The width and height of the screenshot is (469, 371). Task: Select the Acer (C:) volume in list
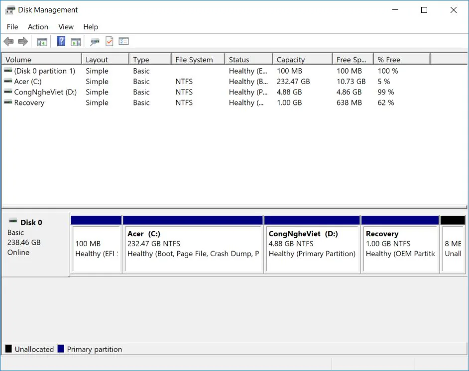[x=28, y=82]
